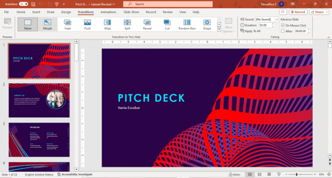332x178 pixels.
Task: Check Accessibility: Investigate status
Action: tap(75, 174)
